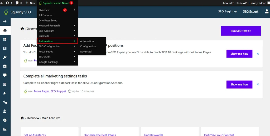Open the Howdy, admin account menu

click(x=258, y=3)
